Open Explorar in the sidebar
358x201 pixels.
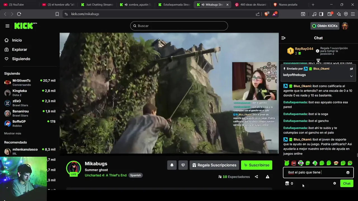tap(20, 49)
